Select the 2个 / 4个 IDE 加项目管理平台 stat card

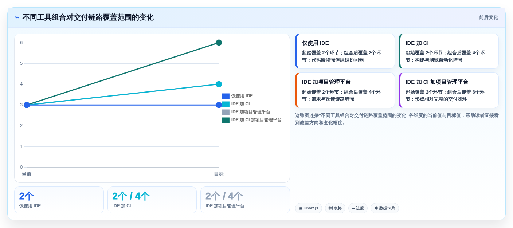[245, 200]
